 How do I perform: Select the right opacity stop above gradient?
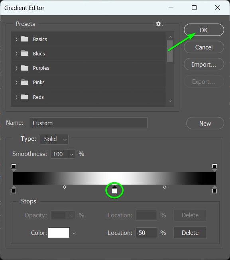pyautogui.click(x=214, y=167)
